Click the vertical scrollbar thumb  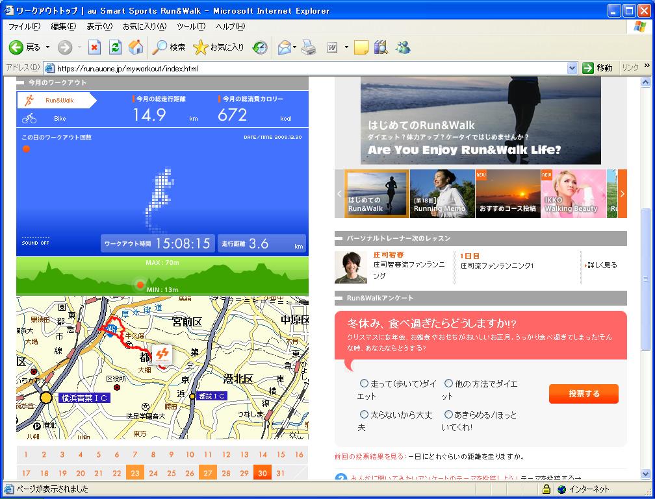(x=646, y=278)
